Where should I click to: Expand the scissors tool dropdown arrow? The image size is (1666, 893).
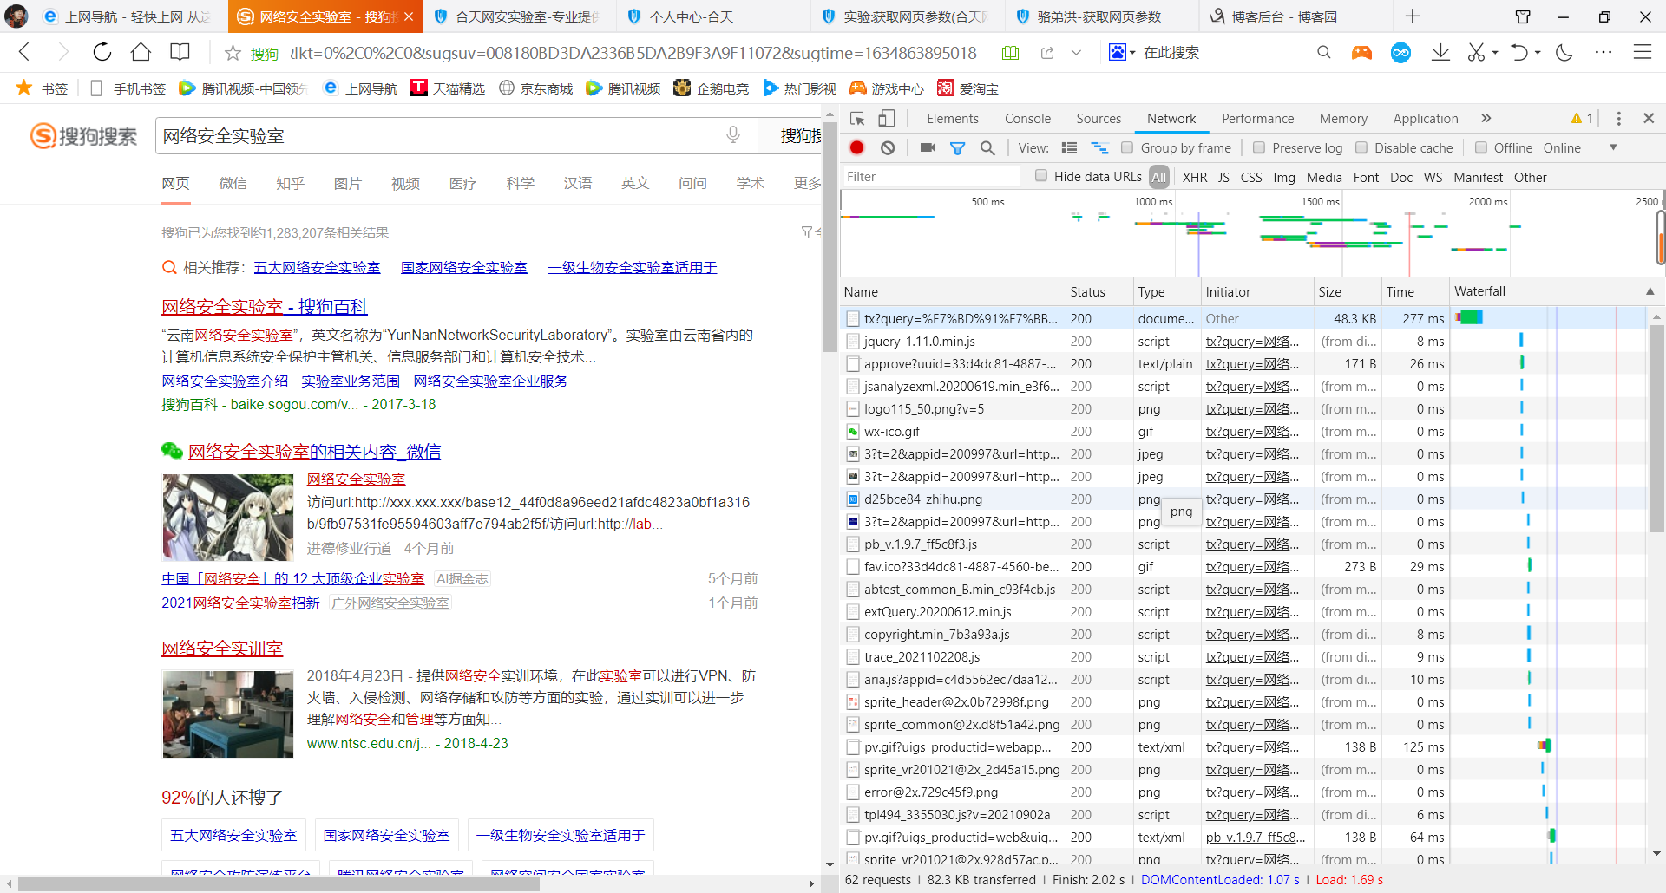(1494, 53)
